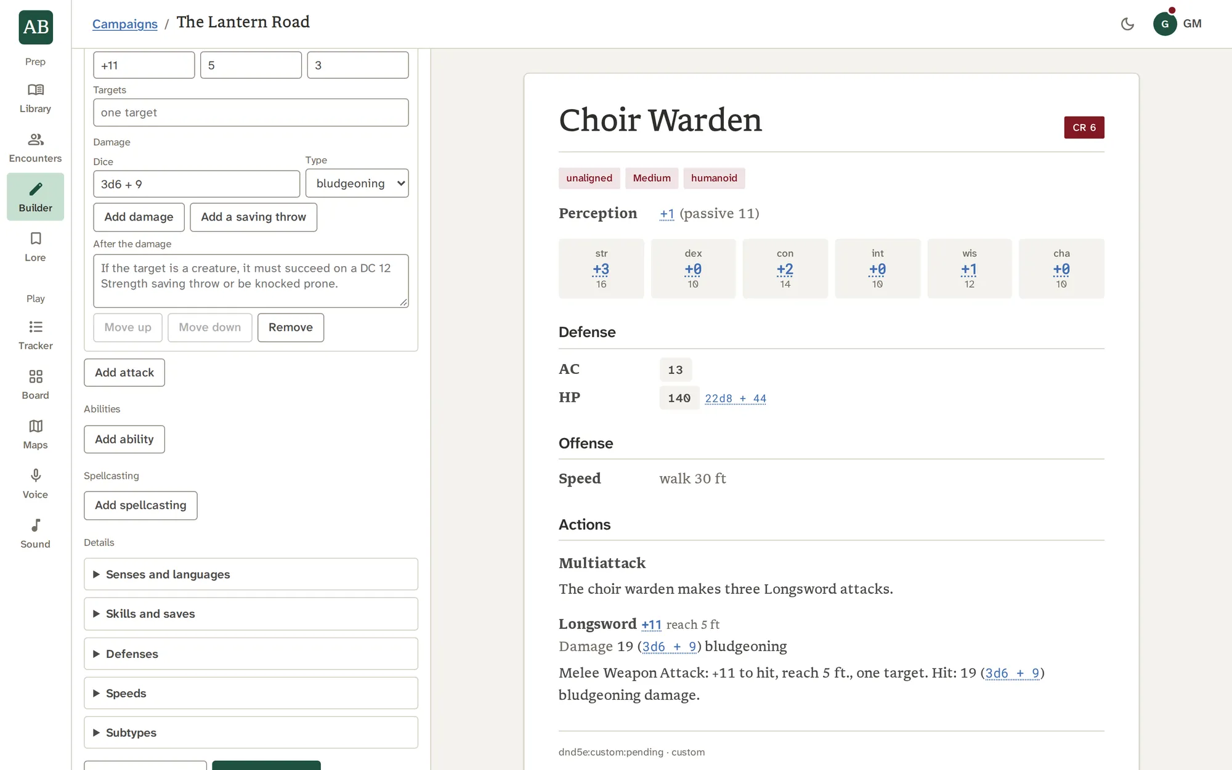Open the Encounters sidebar section

click(35, 148)
